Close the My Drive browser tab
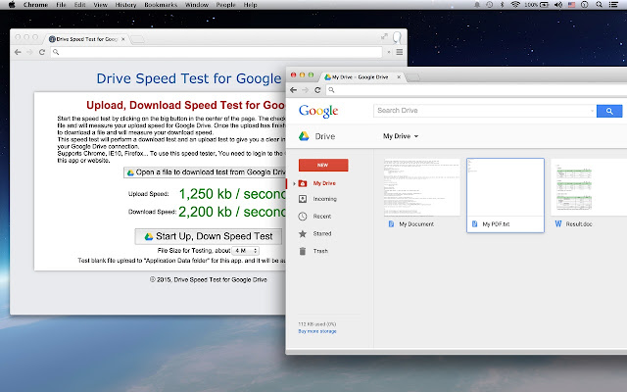The image size is (627, 392). 399,77
